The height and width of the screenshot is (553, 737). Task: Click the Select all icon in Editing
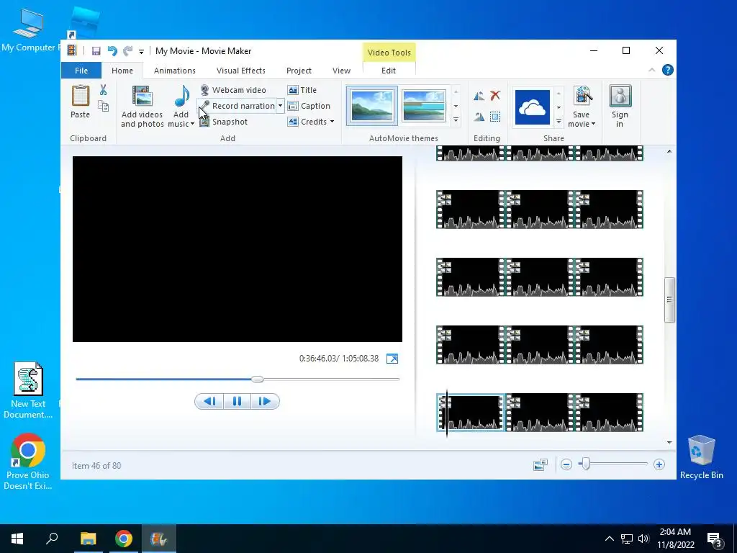(495, 117)
